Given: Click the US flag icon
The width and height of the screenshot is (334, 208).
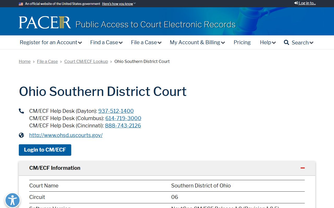Looking at the screenshot, I should pos(21,4).
